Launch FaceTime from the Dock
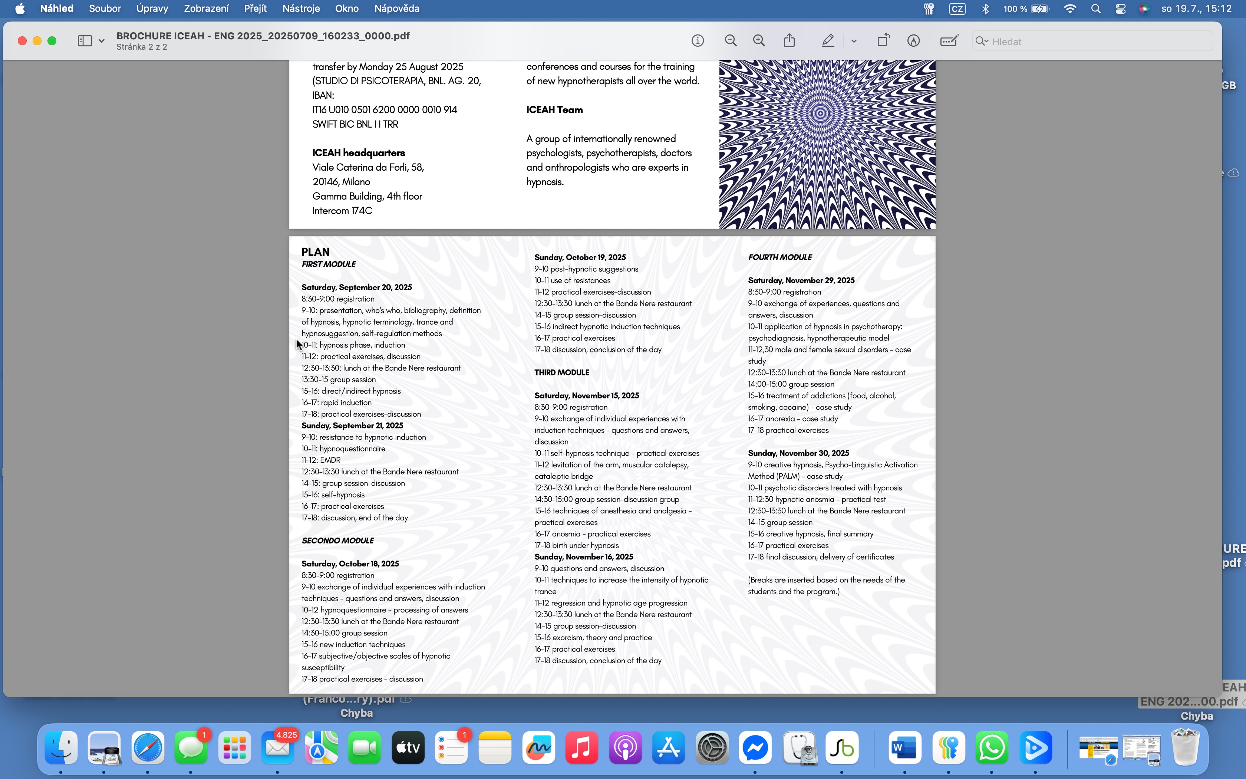1246x779 pixels. point(365,747)
